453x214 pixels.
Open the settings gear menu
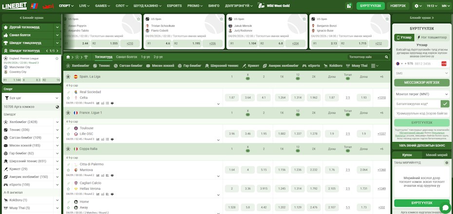point(418,6)
